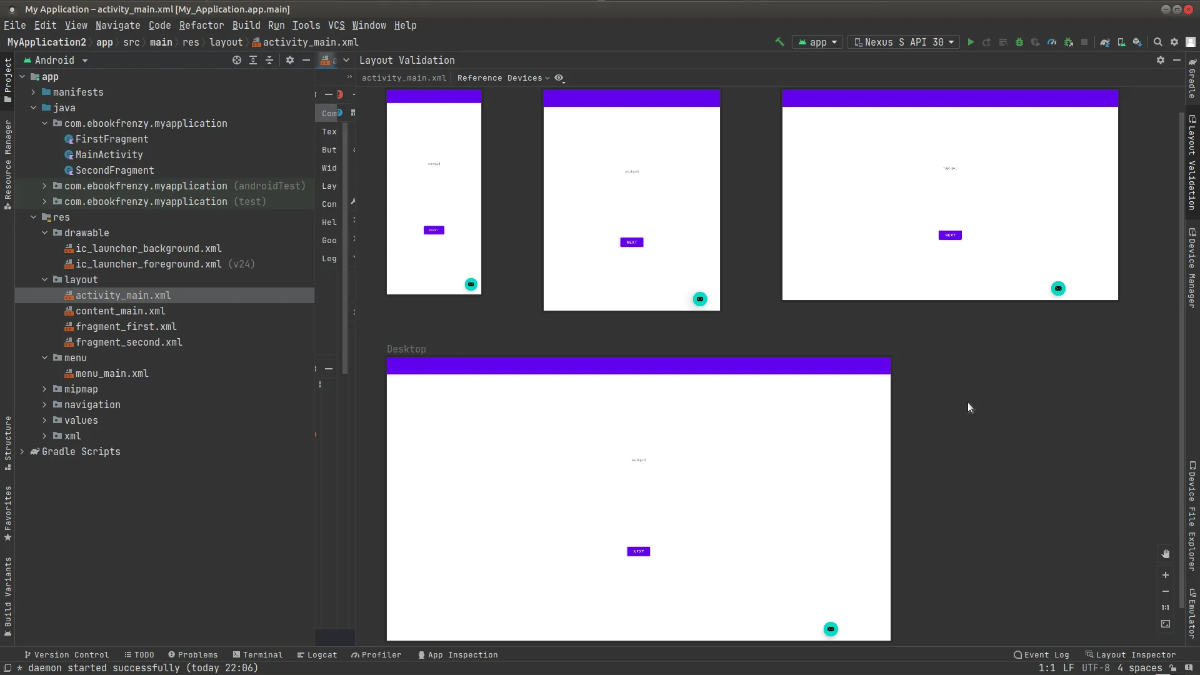Screen dimensions: 1200x675
Task: Select fragment_first.xml in the project tree
Action: point(126,326)
